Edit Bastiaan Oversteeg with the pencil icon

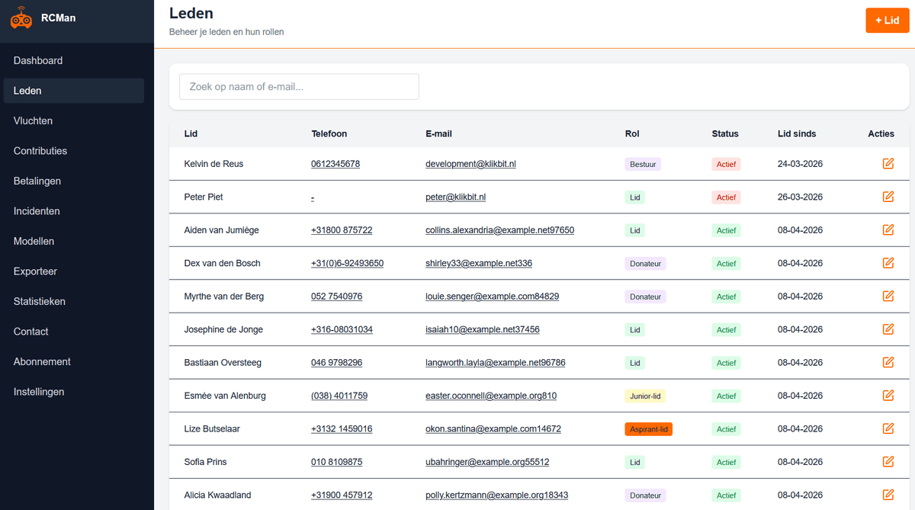coord(888,362)
